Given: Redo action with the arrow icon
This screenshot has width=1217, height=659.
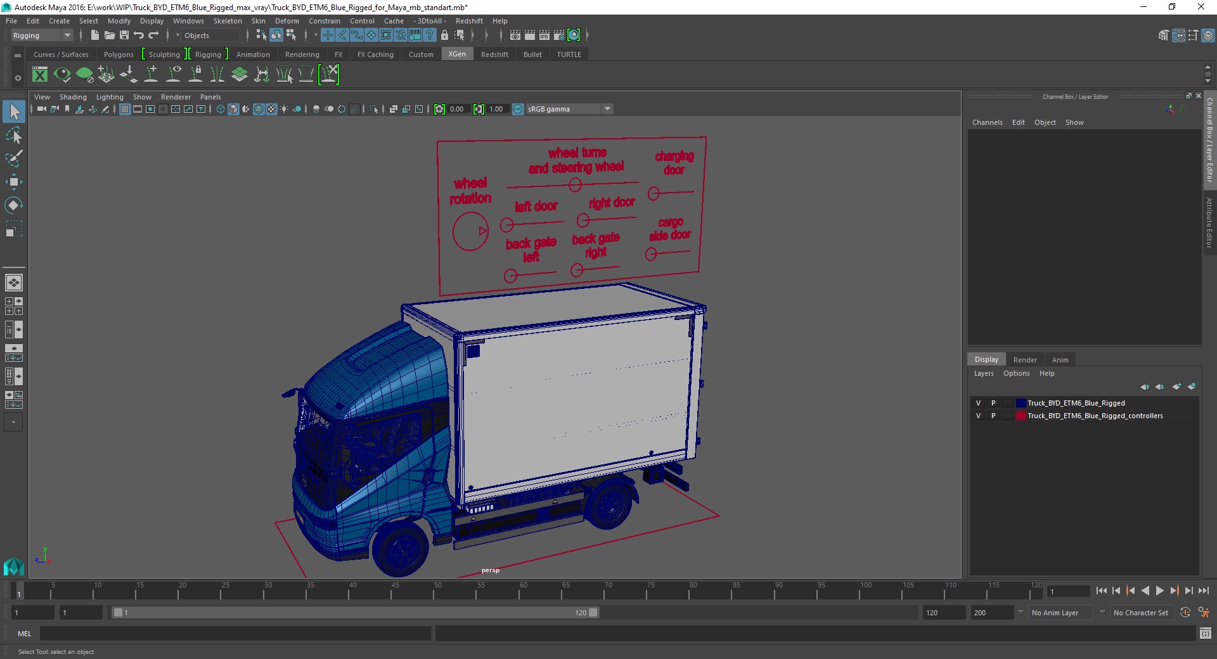Looking at the screenshot, I should click(153, 35).
